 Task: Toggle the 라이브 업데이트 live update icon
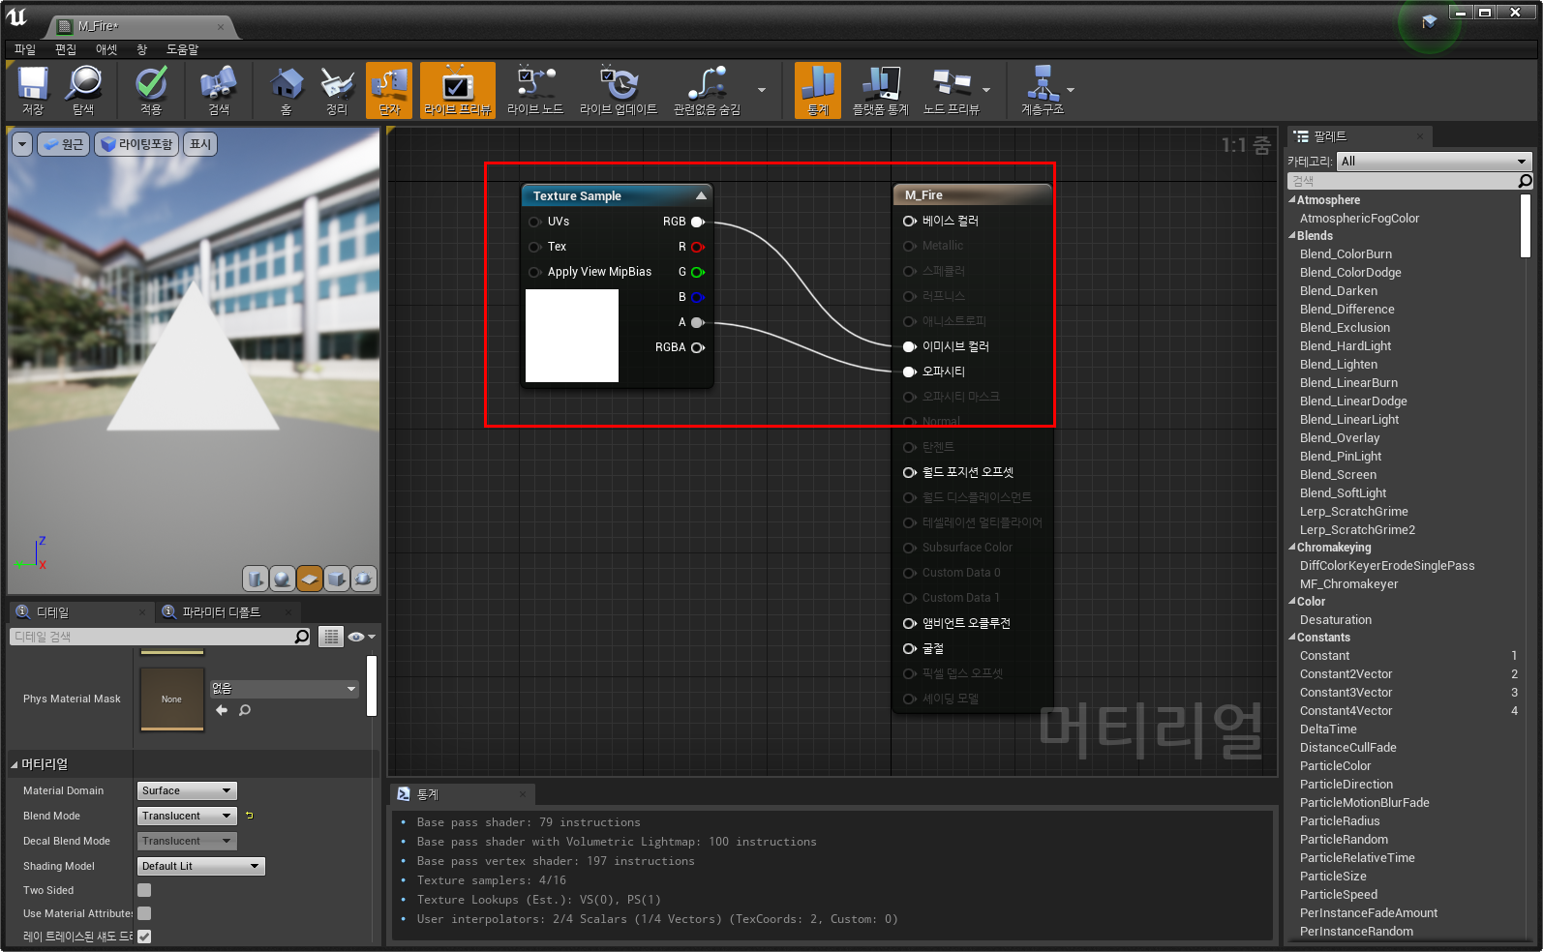point(619,84)
